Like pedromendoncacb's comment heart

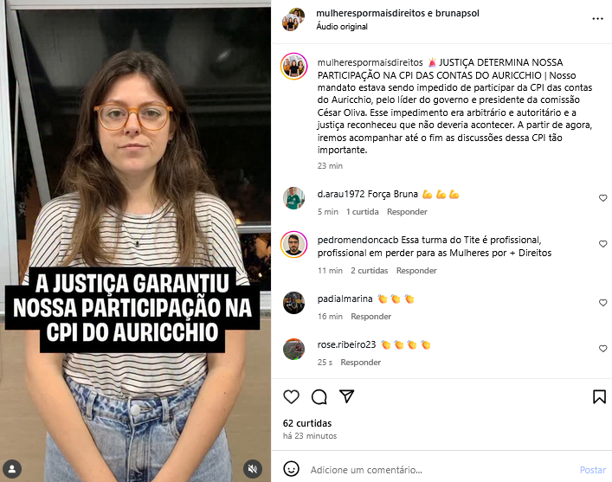pos(602,244)
